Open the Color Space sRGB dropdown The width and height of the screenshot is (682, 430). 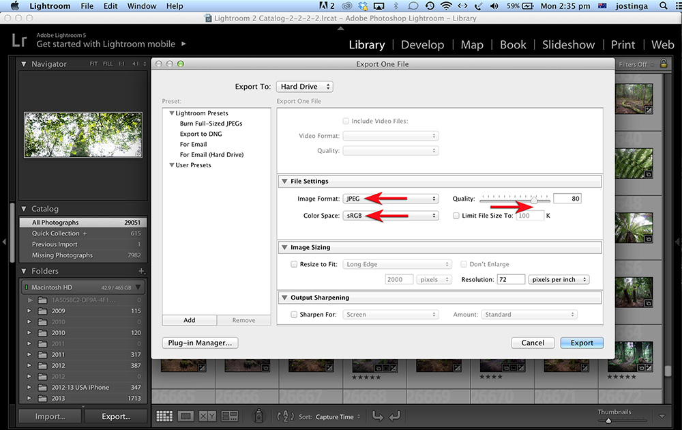pos(391,216)
